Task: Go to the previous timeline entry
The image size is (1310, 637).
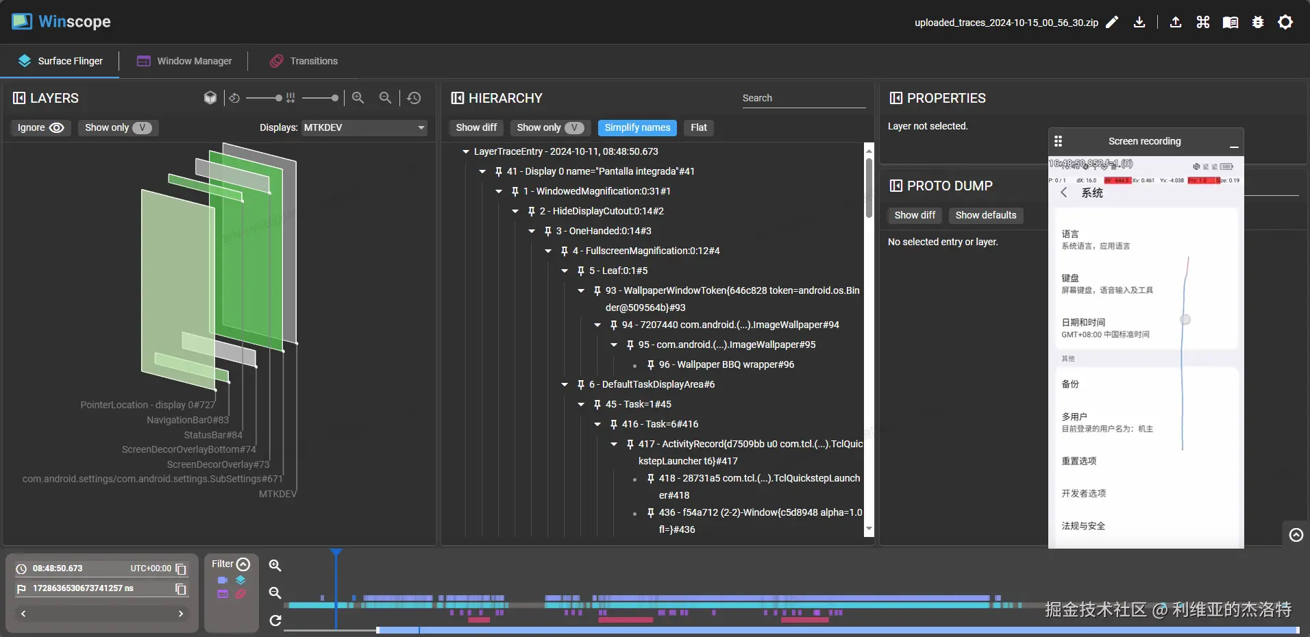Action: tap(23, 614)
